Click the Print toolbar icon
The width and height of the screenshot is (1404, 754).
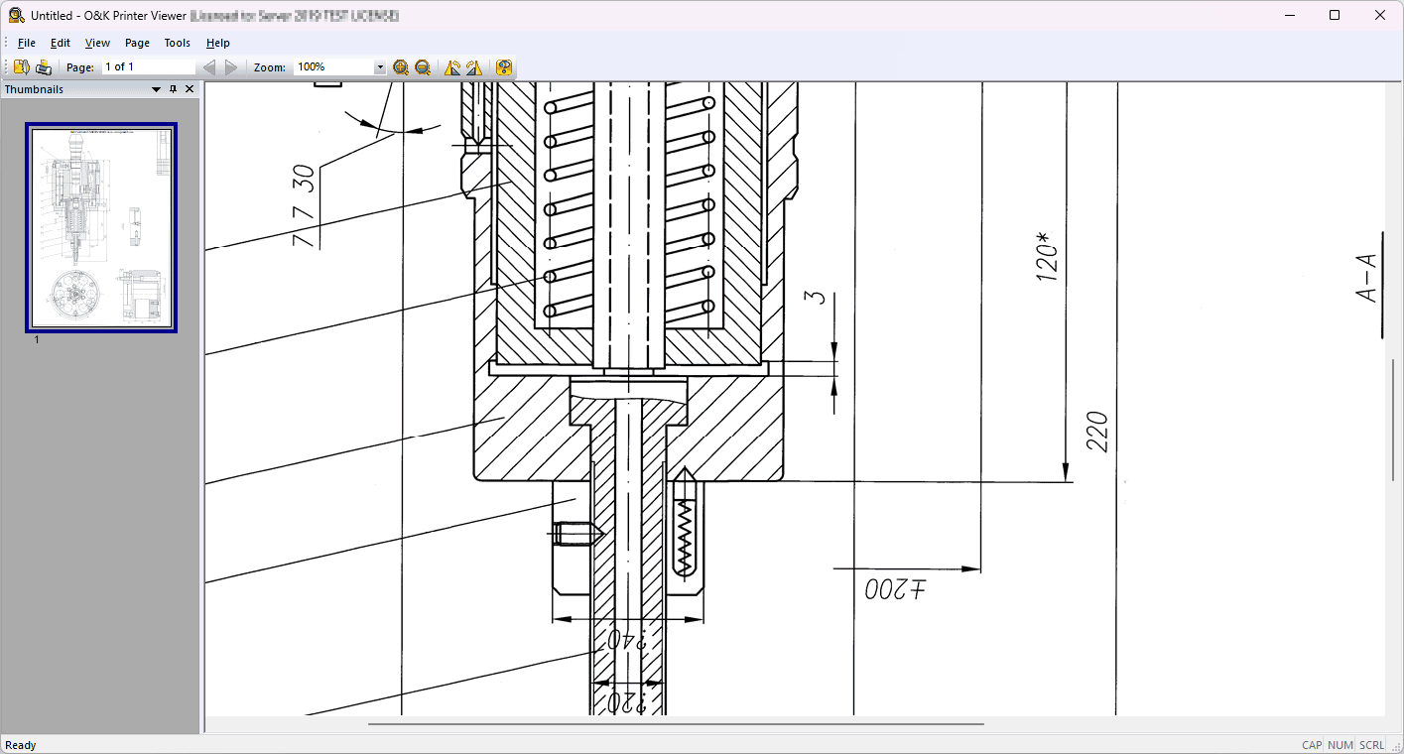[x=44, y=67]
